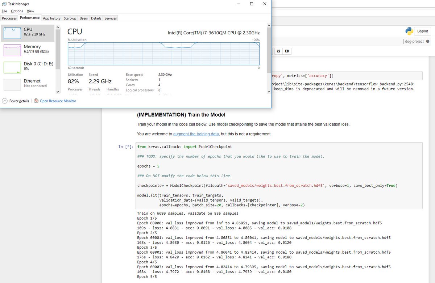Open the File menu in Task Manager
435x283 pixels.
coord(4,11)
